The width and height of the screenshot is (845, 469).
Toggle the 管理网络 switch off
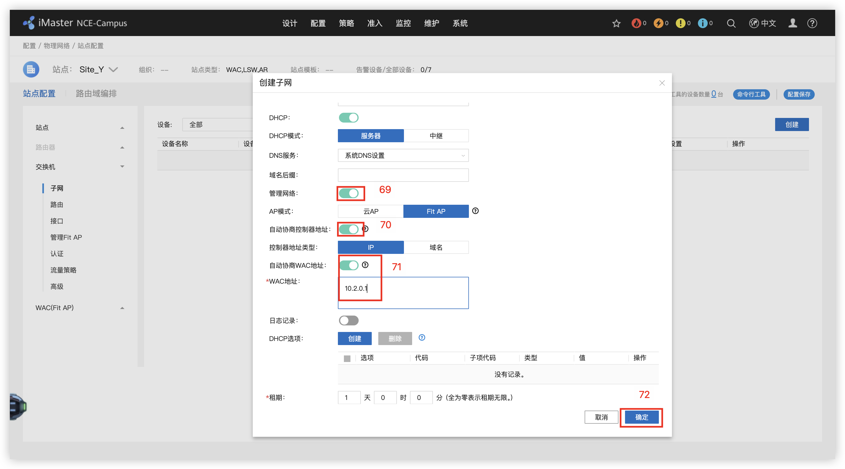(x=349, y=193)
